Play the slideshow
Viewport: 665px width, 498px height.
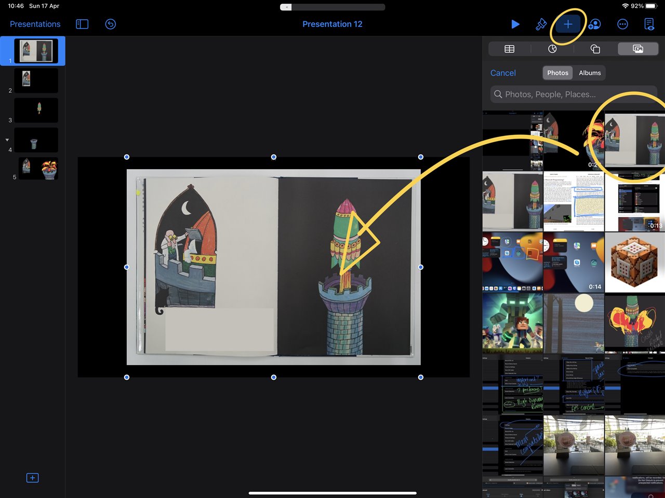tap(515, 24)
